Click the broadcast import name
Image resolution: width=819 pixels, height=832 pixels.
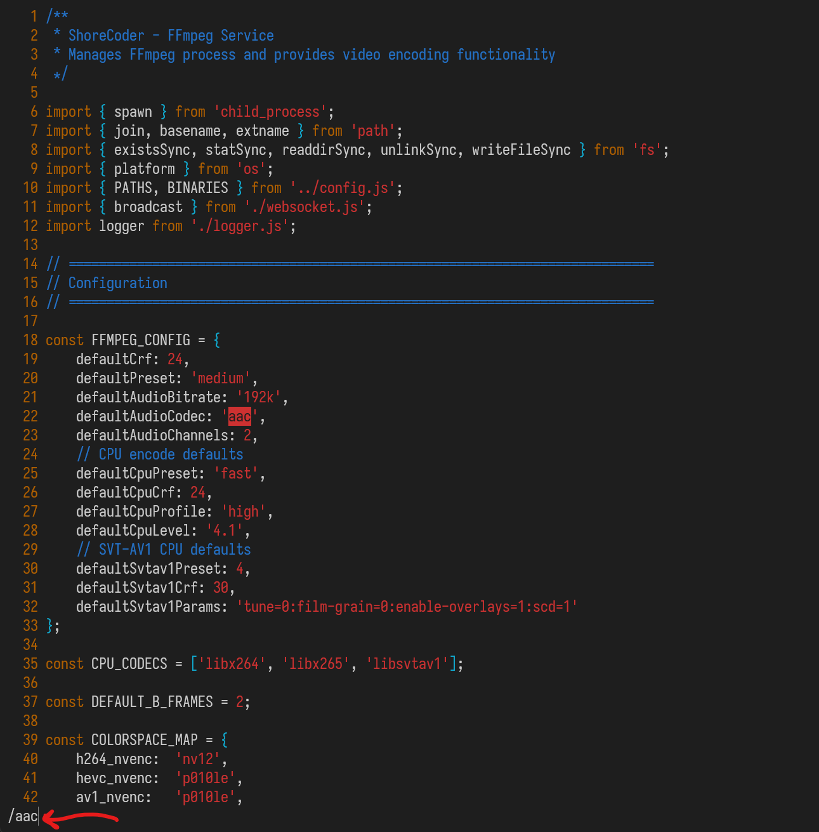(x=148, y=207)
